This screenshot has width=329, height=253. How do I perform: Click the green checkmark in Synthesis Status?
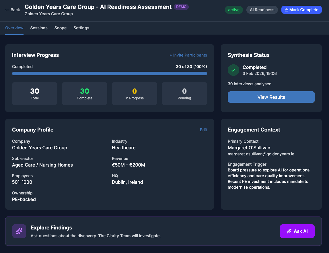point(233,70)
